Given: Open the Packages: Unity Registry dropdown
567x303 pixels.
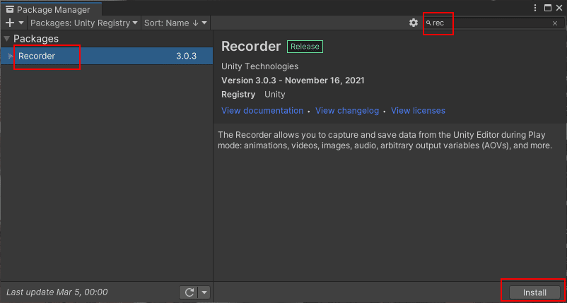Looking at the screenshot, I should click(84, 23).
